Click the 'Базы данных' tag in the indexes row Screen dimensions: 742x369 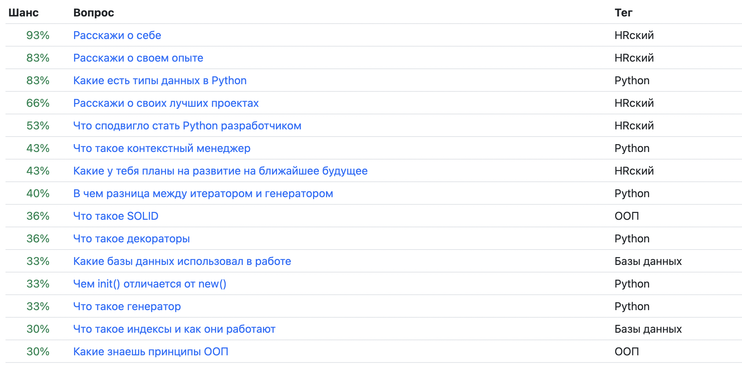click(648, 329)
